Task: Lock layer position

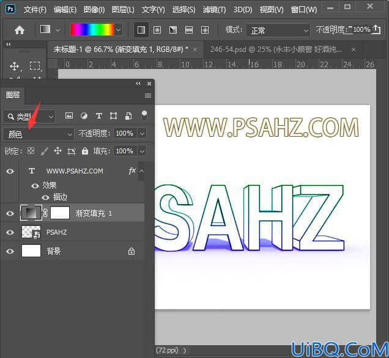Action: pyautogui.click(x=57, y=151)
